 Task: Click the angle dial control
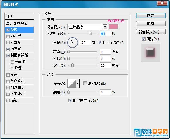[73, 43]
